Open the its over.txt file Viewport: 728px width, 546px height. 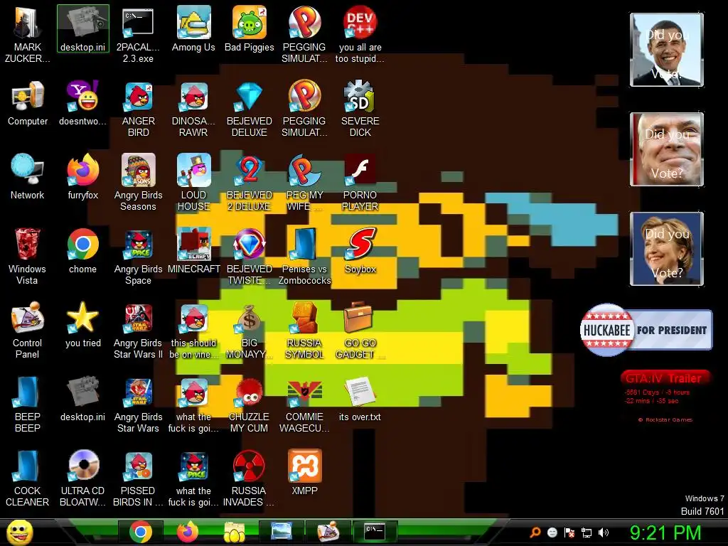pyautogui.click(x=360, y=399)
